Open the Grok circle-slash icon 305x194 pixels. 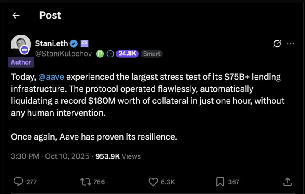(x=278, y=43)
